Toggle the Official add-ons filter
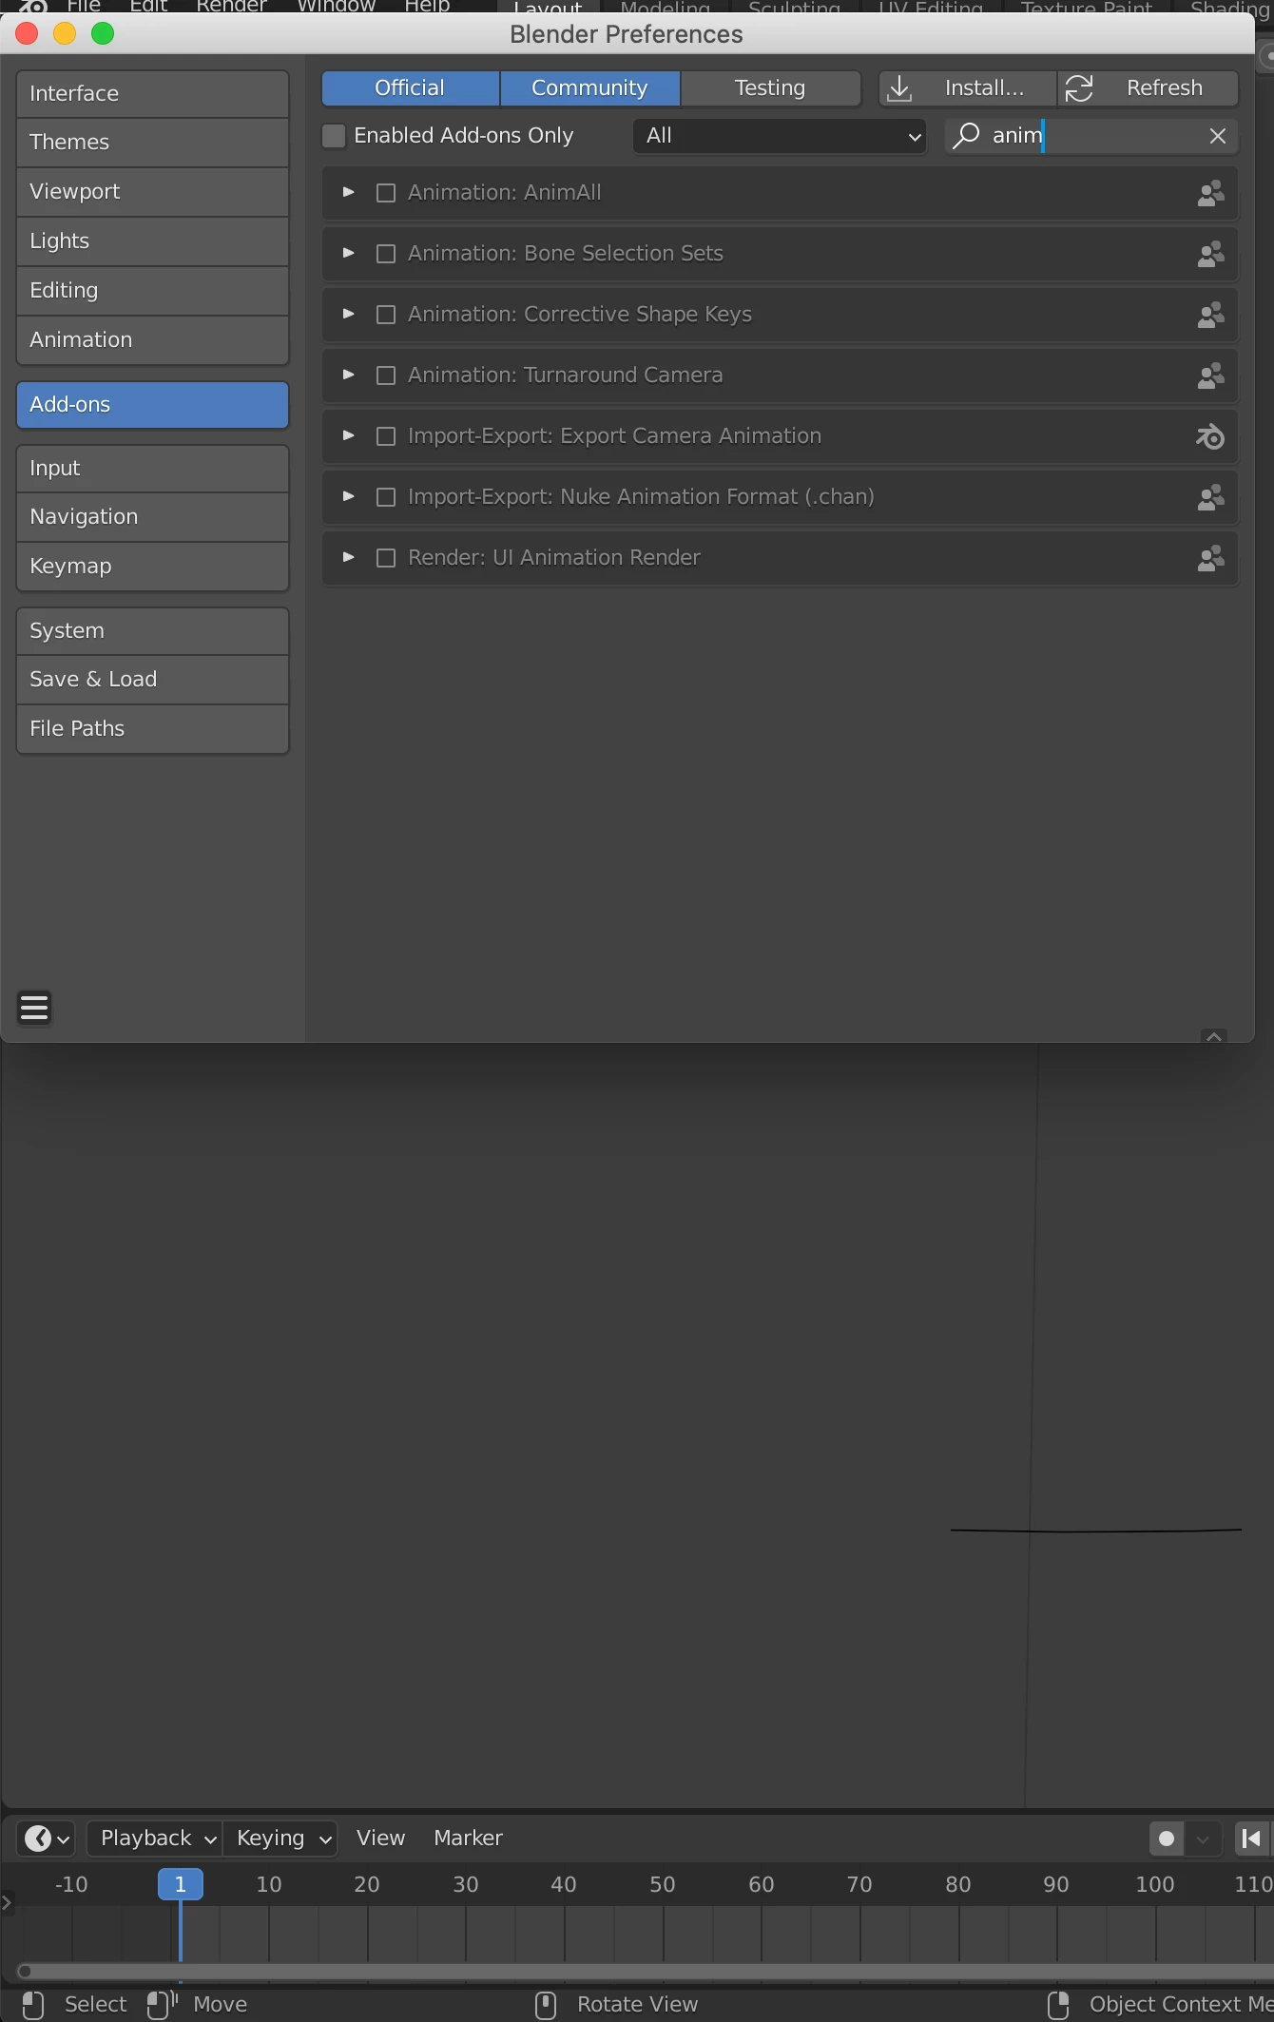The image size is (1274, 2022). coord(411,88)
